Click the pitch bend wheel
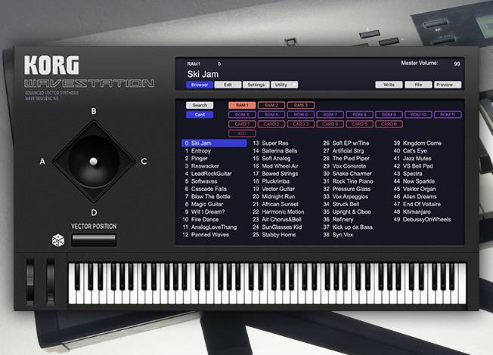 [30, 282]
